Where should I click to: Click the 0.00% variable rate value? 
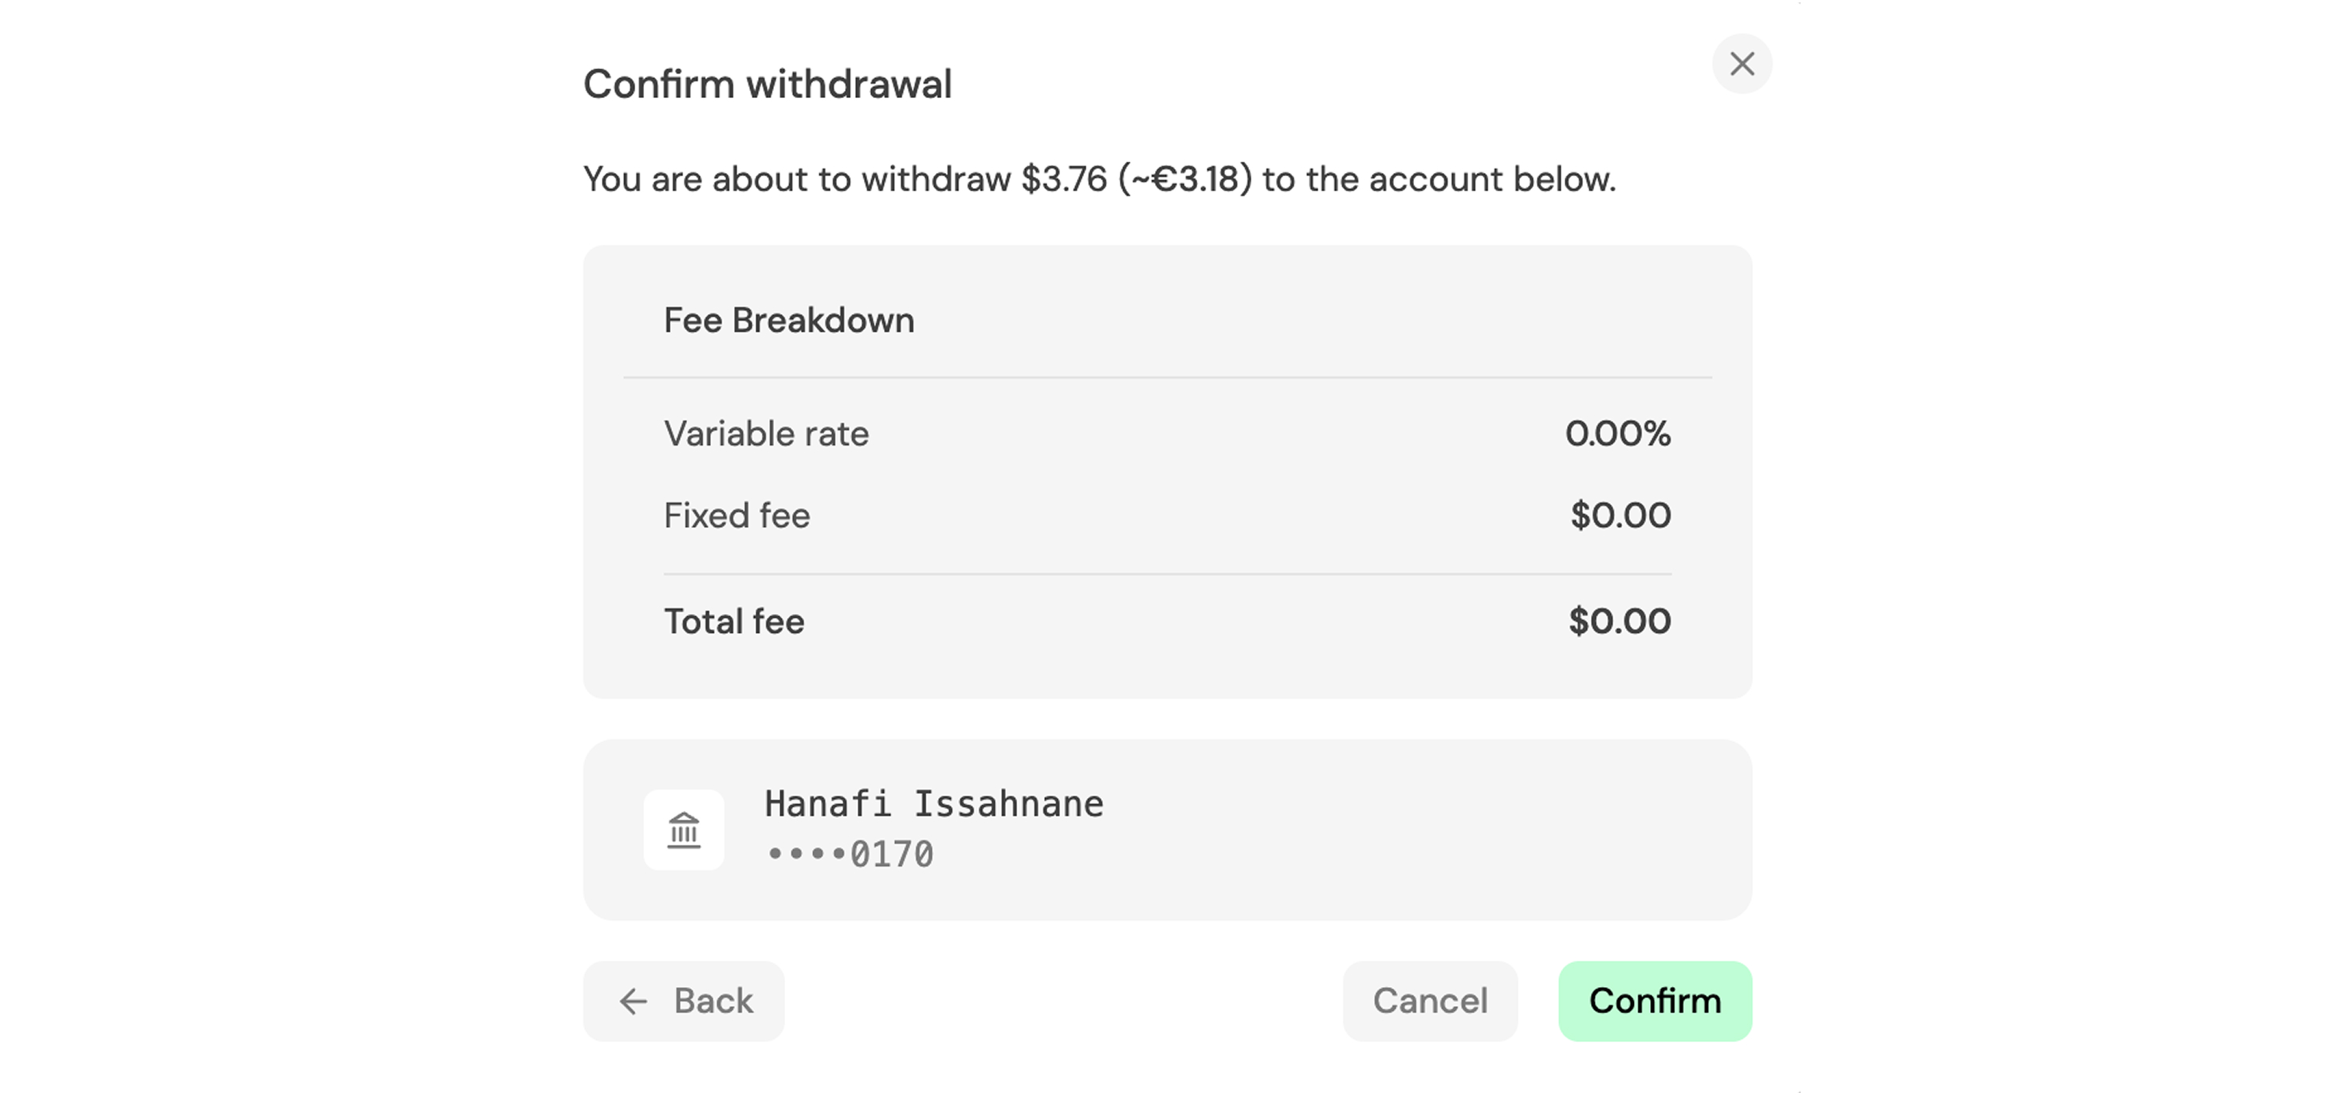pyautogui.click(x=1616, y=434)
